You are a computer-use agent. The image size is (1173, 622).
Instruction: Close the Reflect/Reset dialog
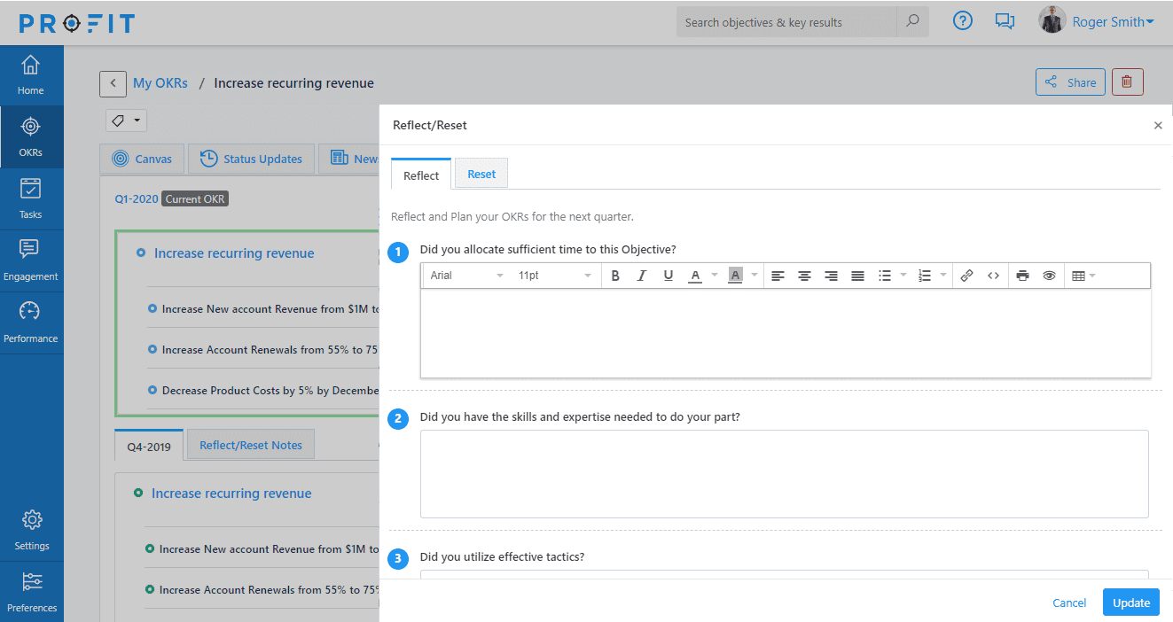[x=1158, y=126]
